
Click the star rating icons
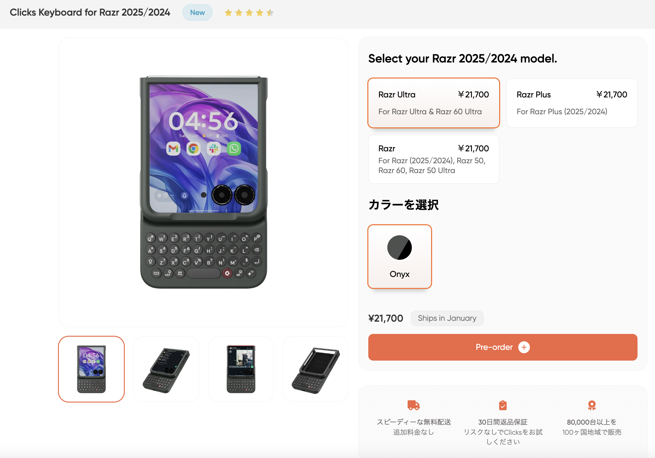(x=249, y=13)
